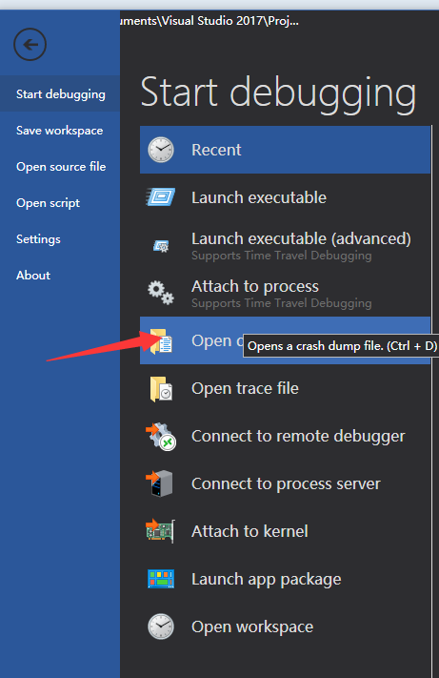This screenshot has width=439, height=678.
Task: Choose Save workspace in the sidebar
Action: pyautogui.click(x=60, y=130)
